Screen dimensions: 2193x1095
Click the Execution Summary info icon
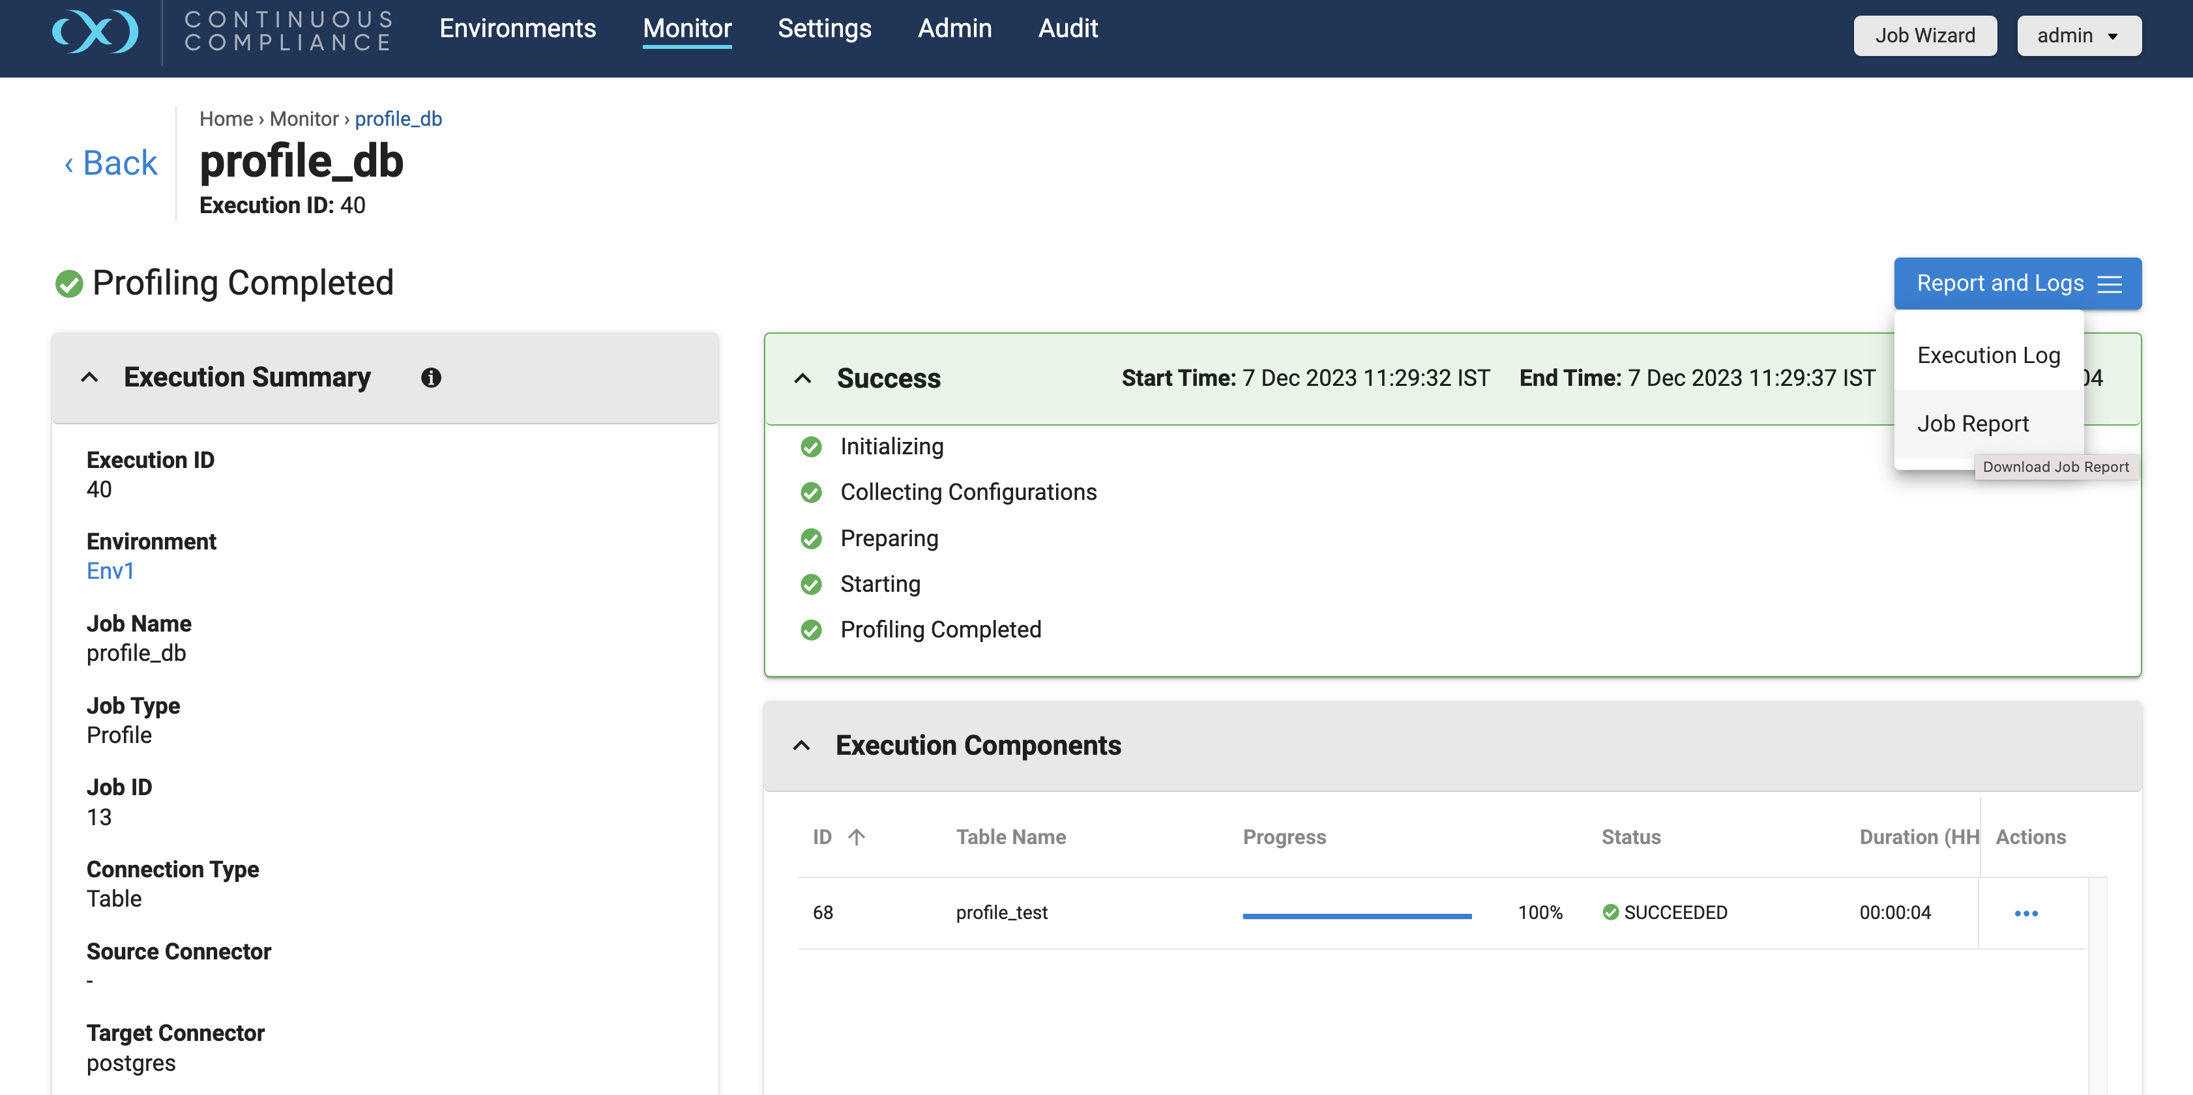[431, 377]
